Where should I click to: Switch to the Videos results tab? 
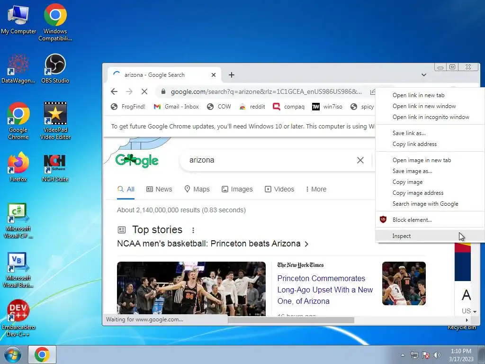click(x=279, y=189)
